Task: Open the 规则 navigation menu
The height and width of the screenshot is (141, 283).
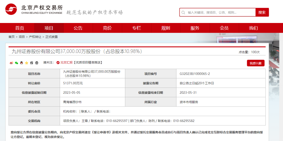Action: [x=166, y=28]
